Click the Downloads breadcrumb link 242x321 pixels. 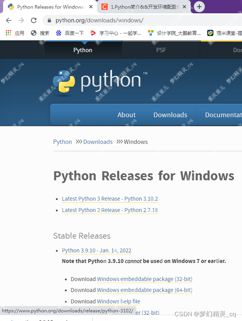[x=98, y=142]
